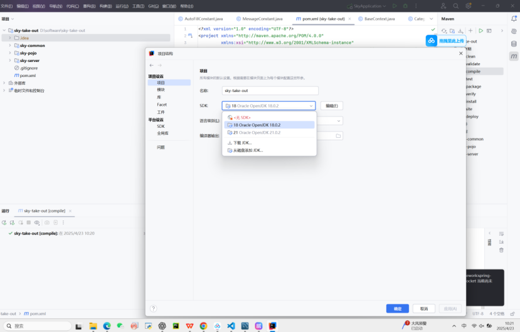This screenshot has width=520, height=332.
Task: Expand the sky-pojo module
Action: tap(10, 53)
